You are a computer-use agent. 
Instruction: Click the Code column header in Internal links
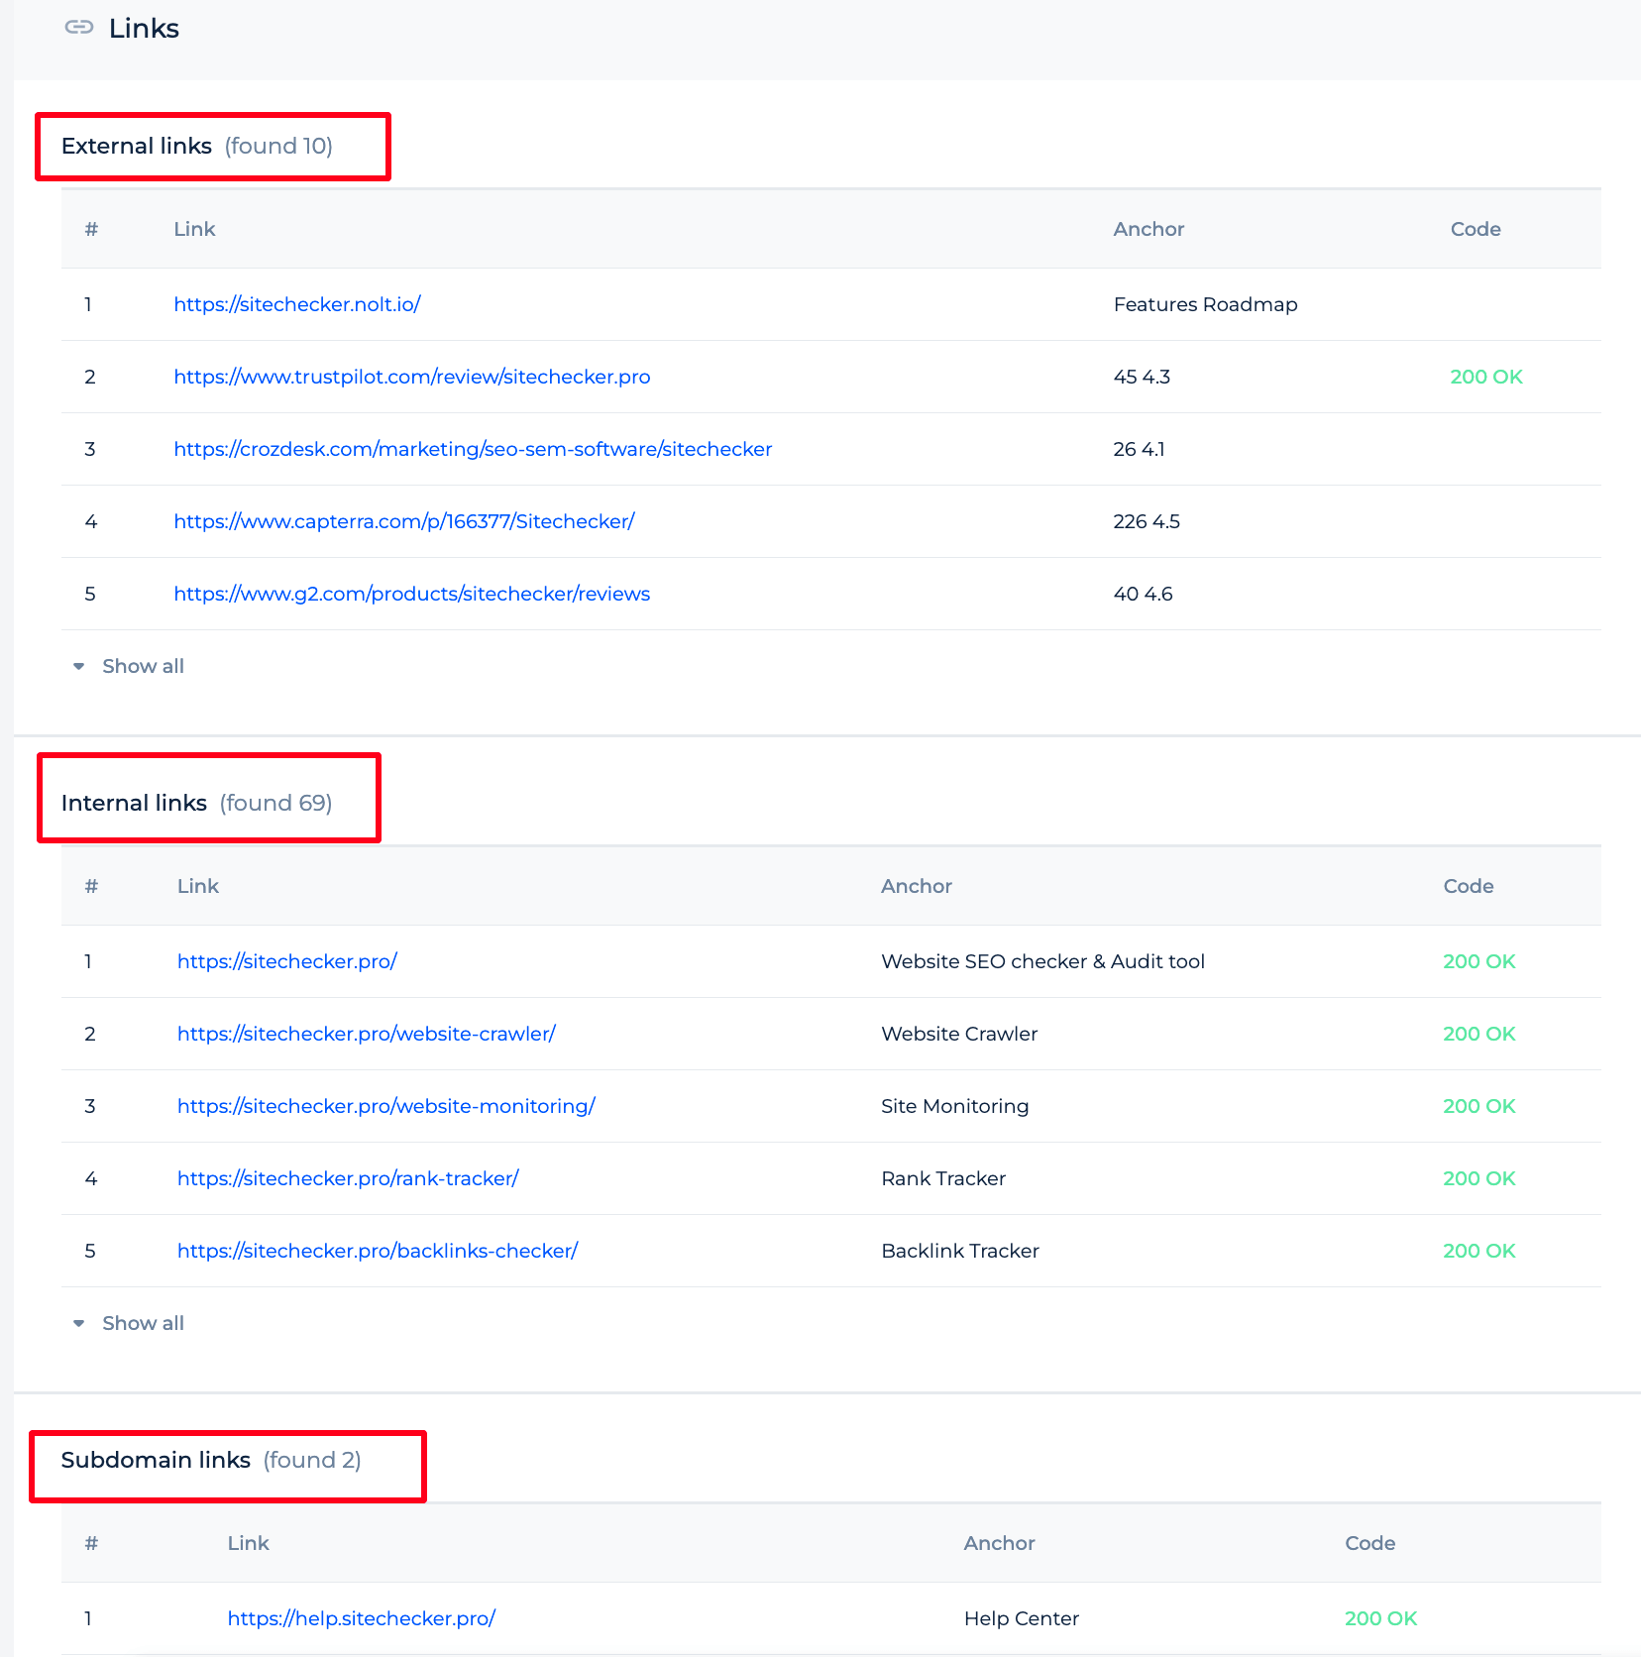pyautogui.click(x=1469, y=886)
